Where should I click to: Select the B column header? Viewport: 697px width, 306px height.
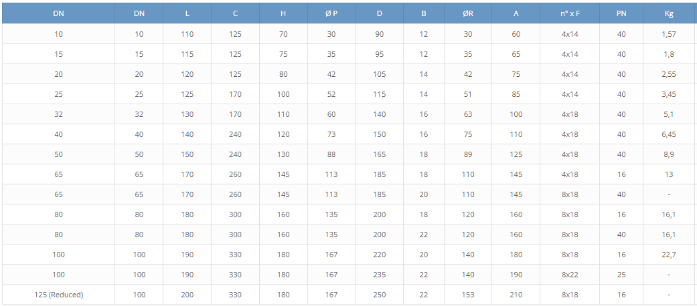coord(424,13)
